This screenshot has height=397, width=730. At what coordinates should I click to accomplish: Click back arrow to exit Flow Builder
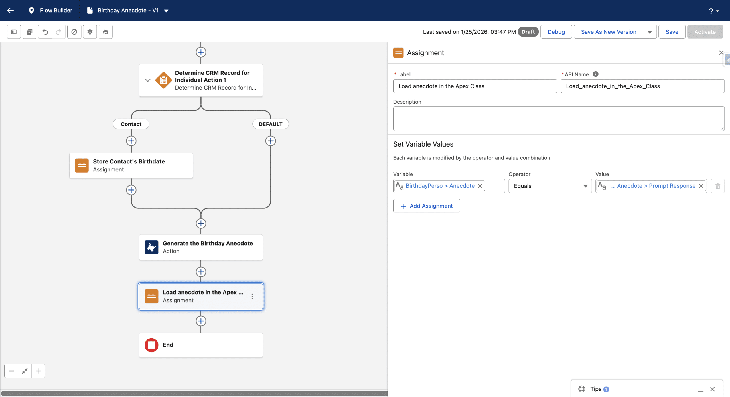[x=11, y=11]
